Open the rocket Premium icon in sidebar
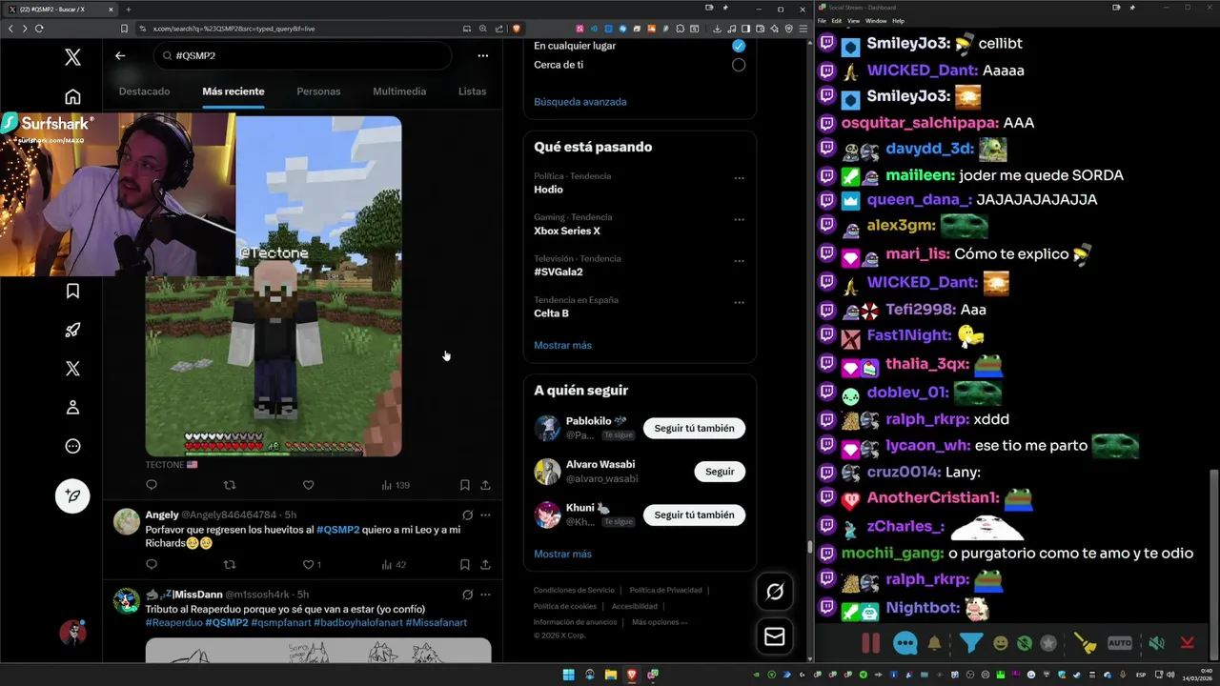This screenshot has width=1220, height=686. (x=72, y=330)
